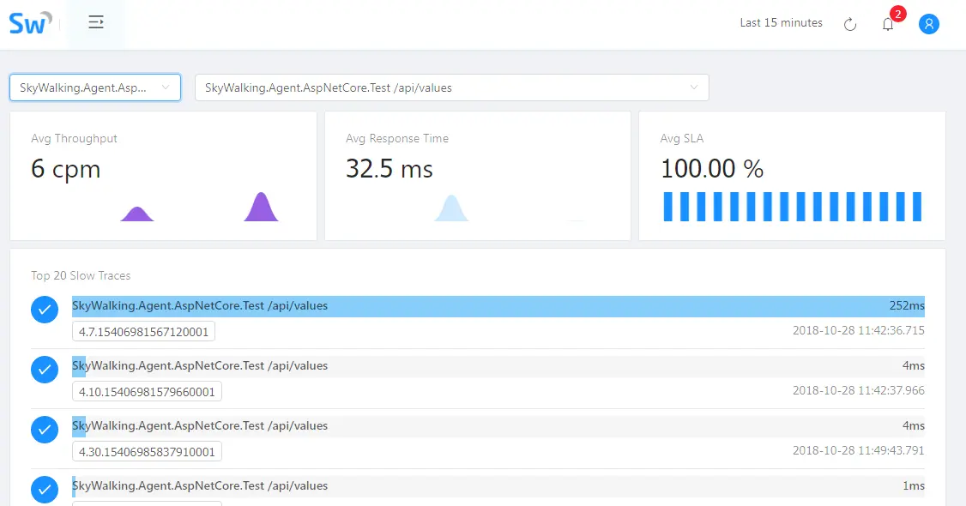Open the blue user account avatar
The height and width of the screenshot is (506, 966).
(928, 24)
